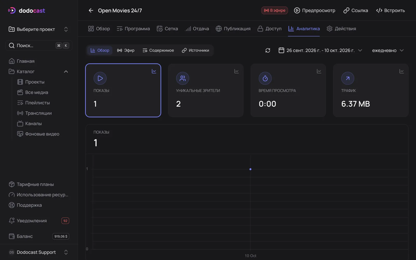The image size is (416, 260).
Task: Click the Ссылка button
Action: (x=356, y=10)
